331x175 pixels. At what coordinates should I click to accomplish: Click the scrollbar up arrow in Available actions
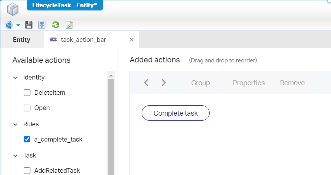tap(111, 75)
